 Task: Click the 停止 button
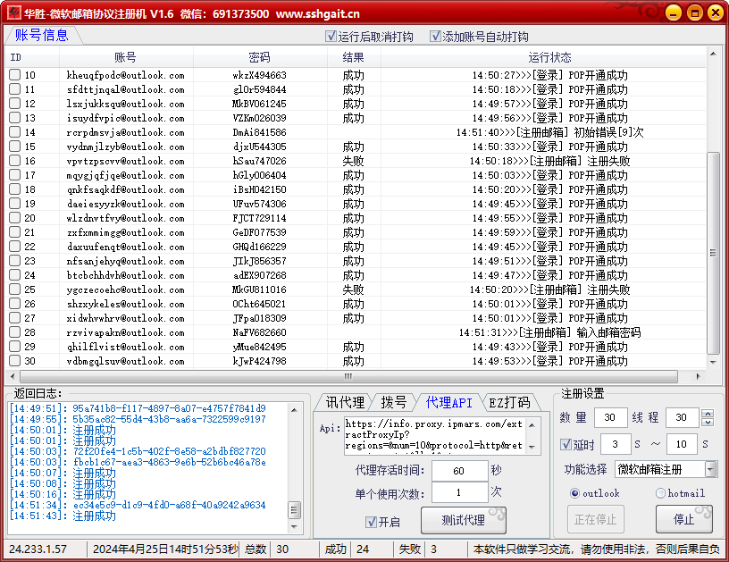pos(683,519)
